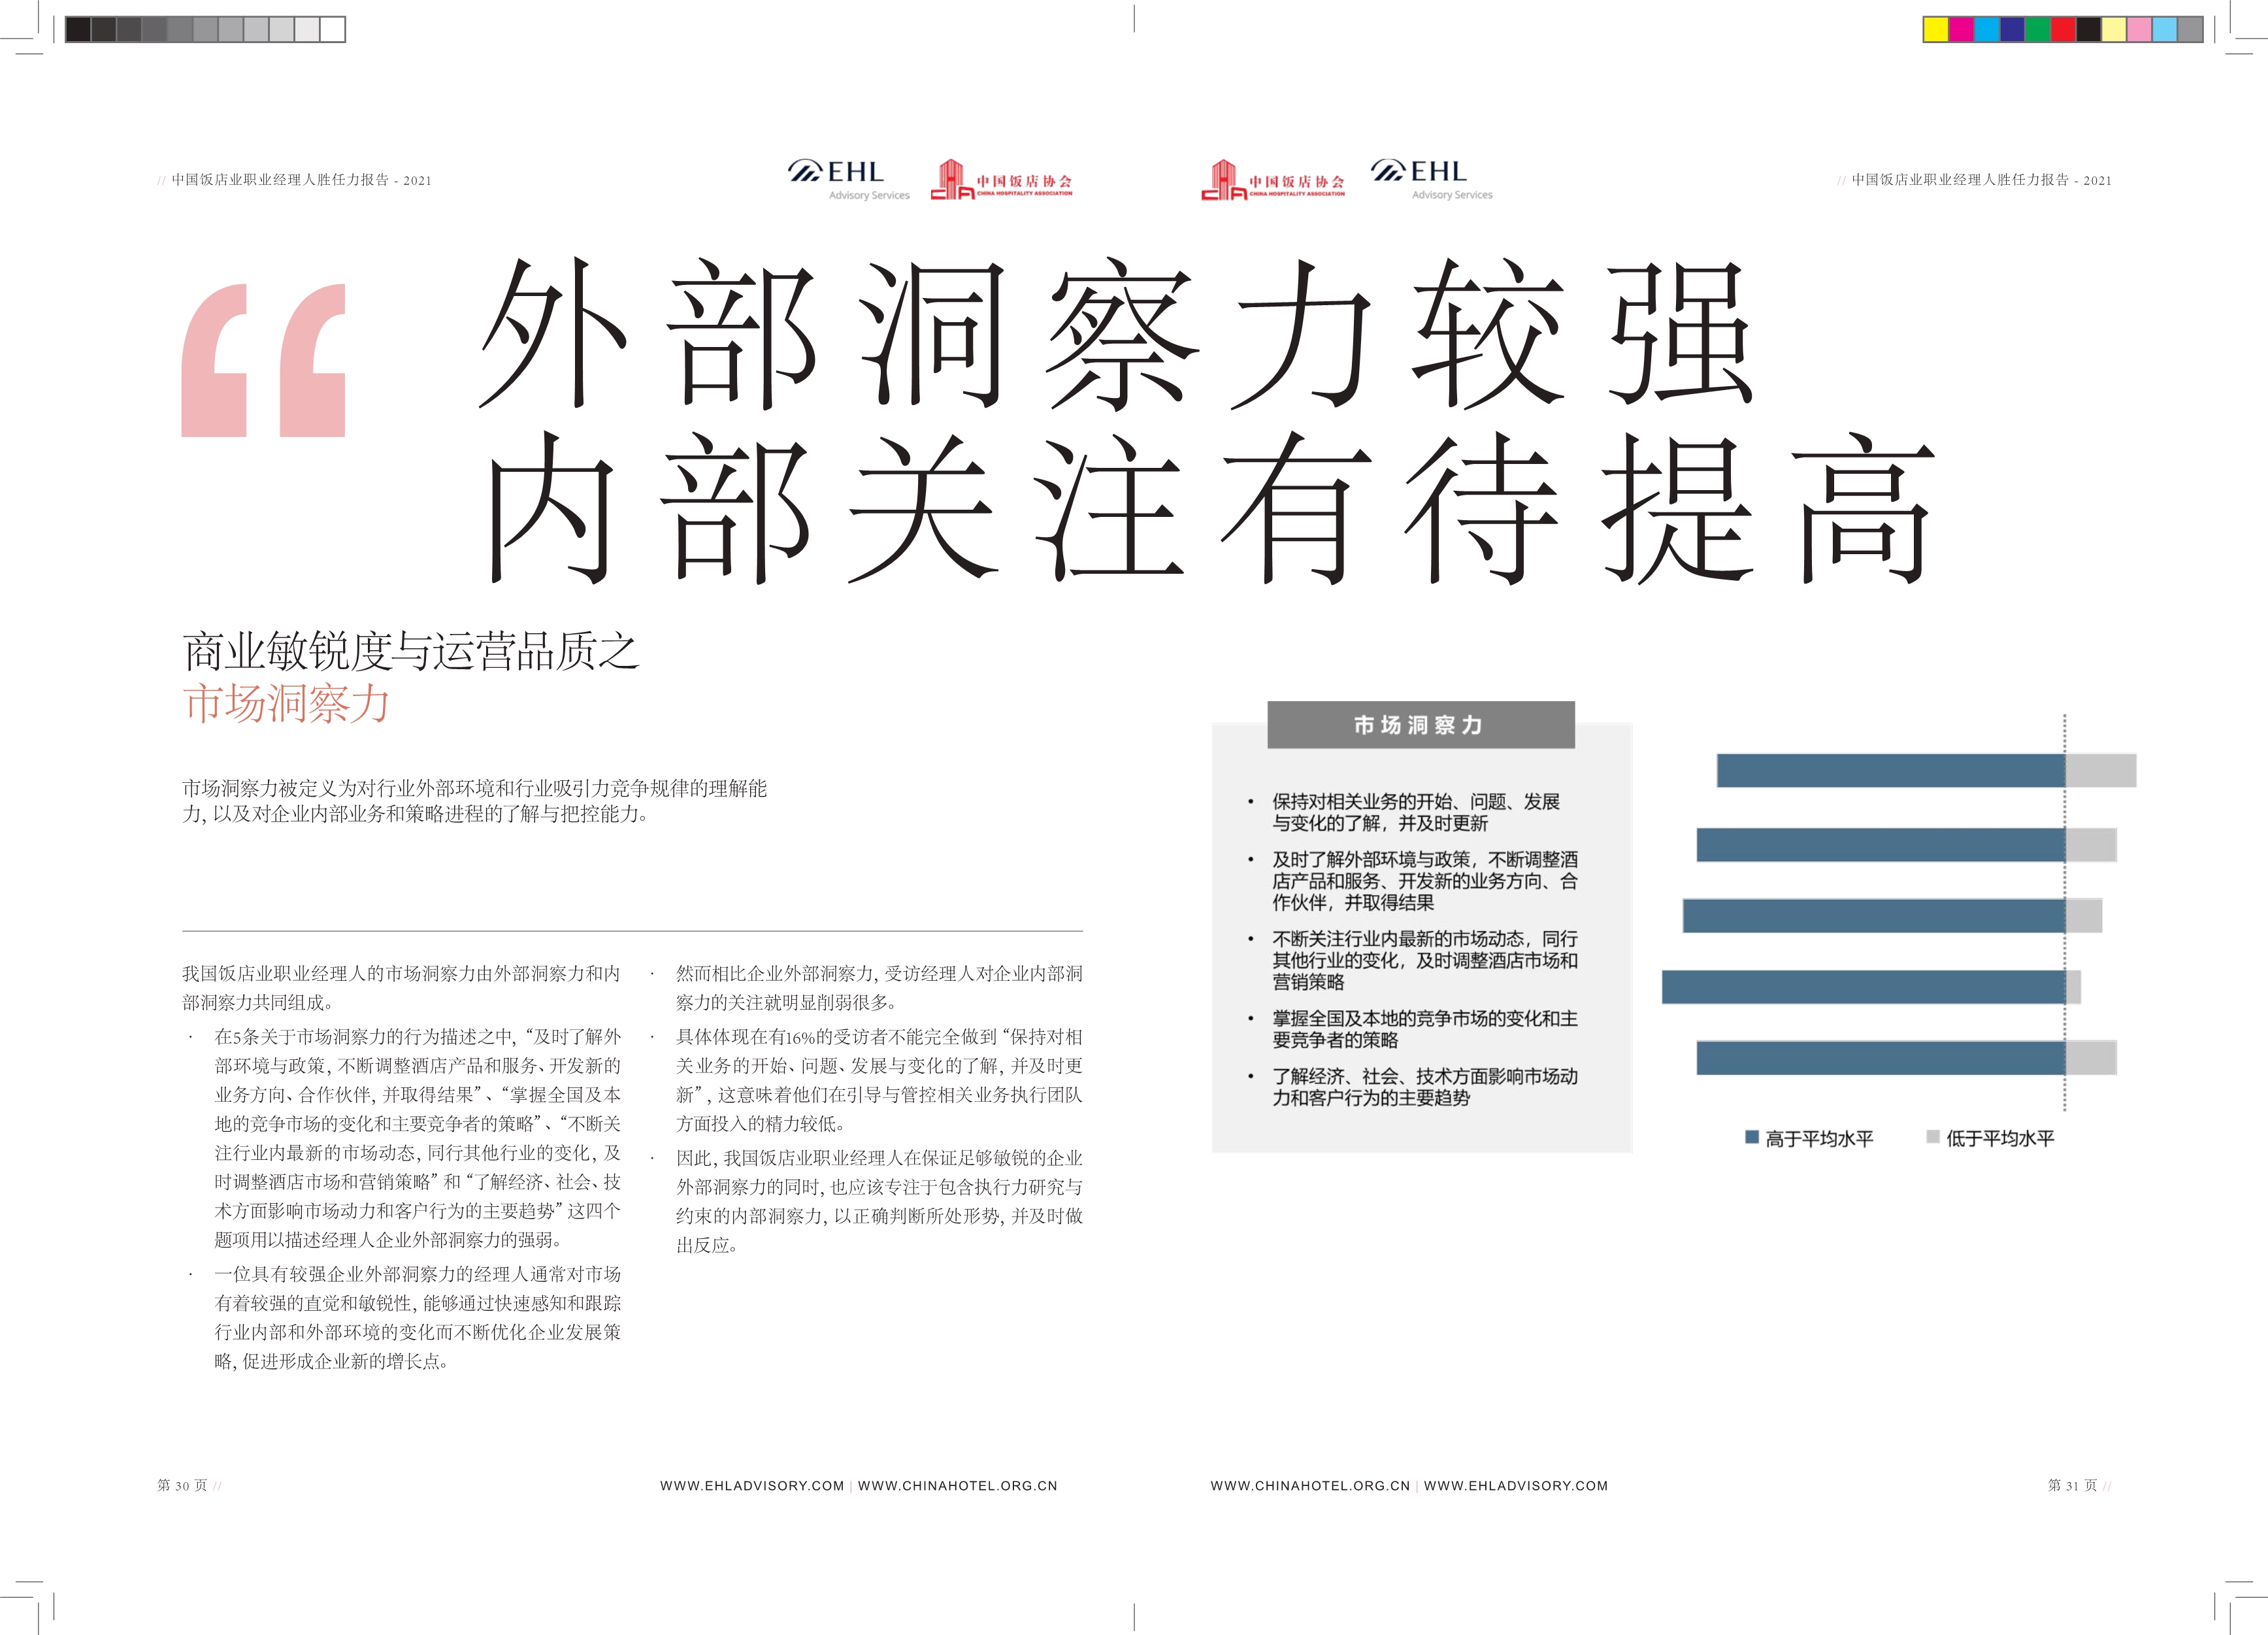
Task: Select the magenta swatch in the color bar
Action: pos(1961,30)
